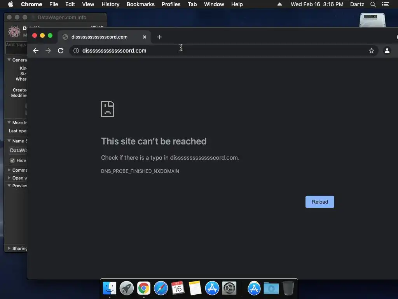Open the Profiles menu
This screenshot has height=299, width=398.
coord(171,4)
